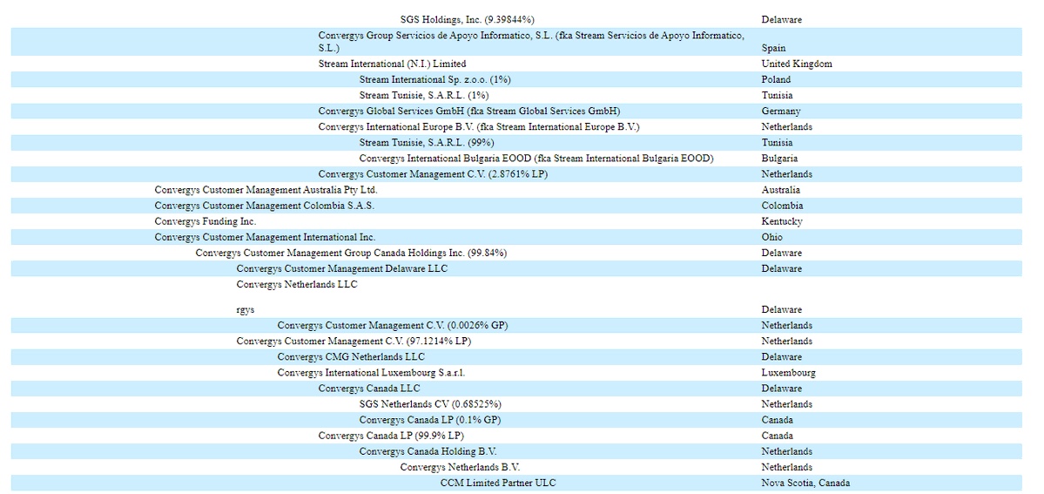The height and width of the screenshot is (494, 1044).
Task: Select Stream International Sp. z.o.o. (1%)
Action: [434, 79]
